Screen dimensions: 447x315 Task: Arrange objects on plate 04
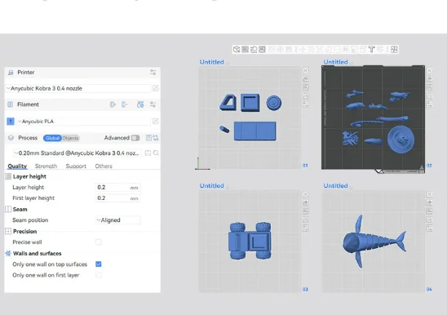429,211
